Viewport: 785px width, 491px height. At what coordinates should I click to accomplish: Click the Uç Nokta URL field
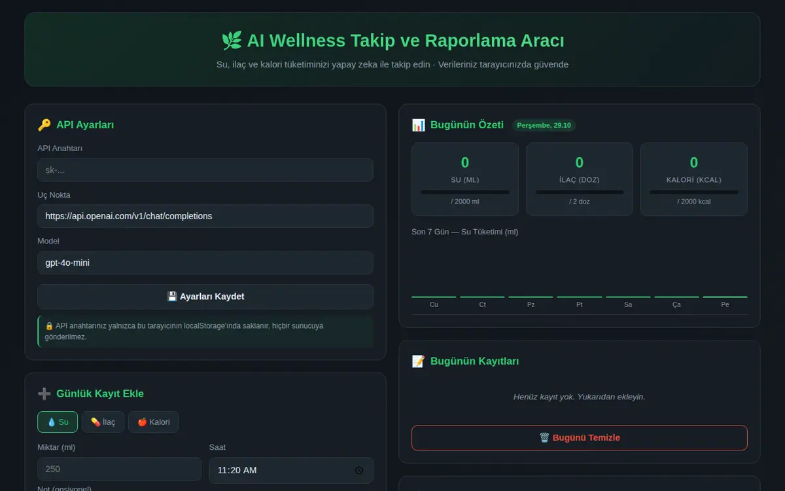(x=205, y=216)
